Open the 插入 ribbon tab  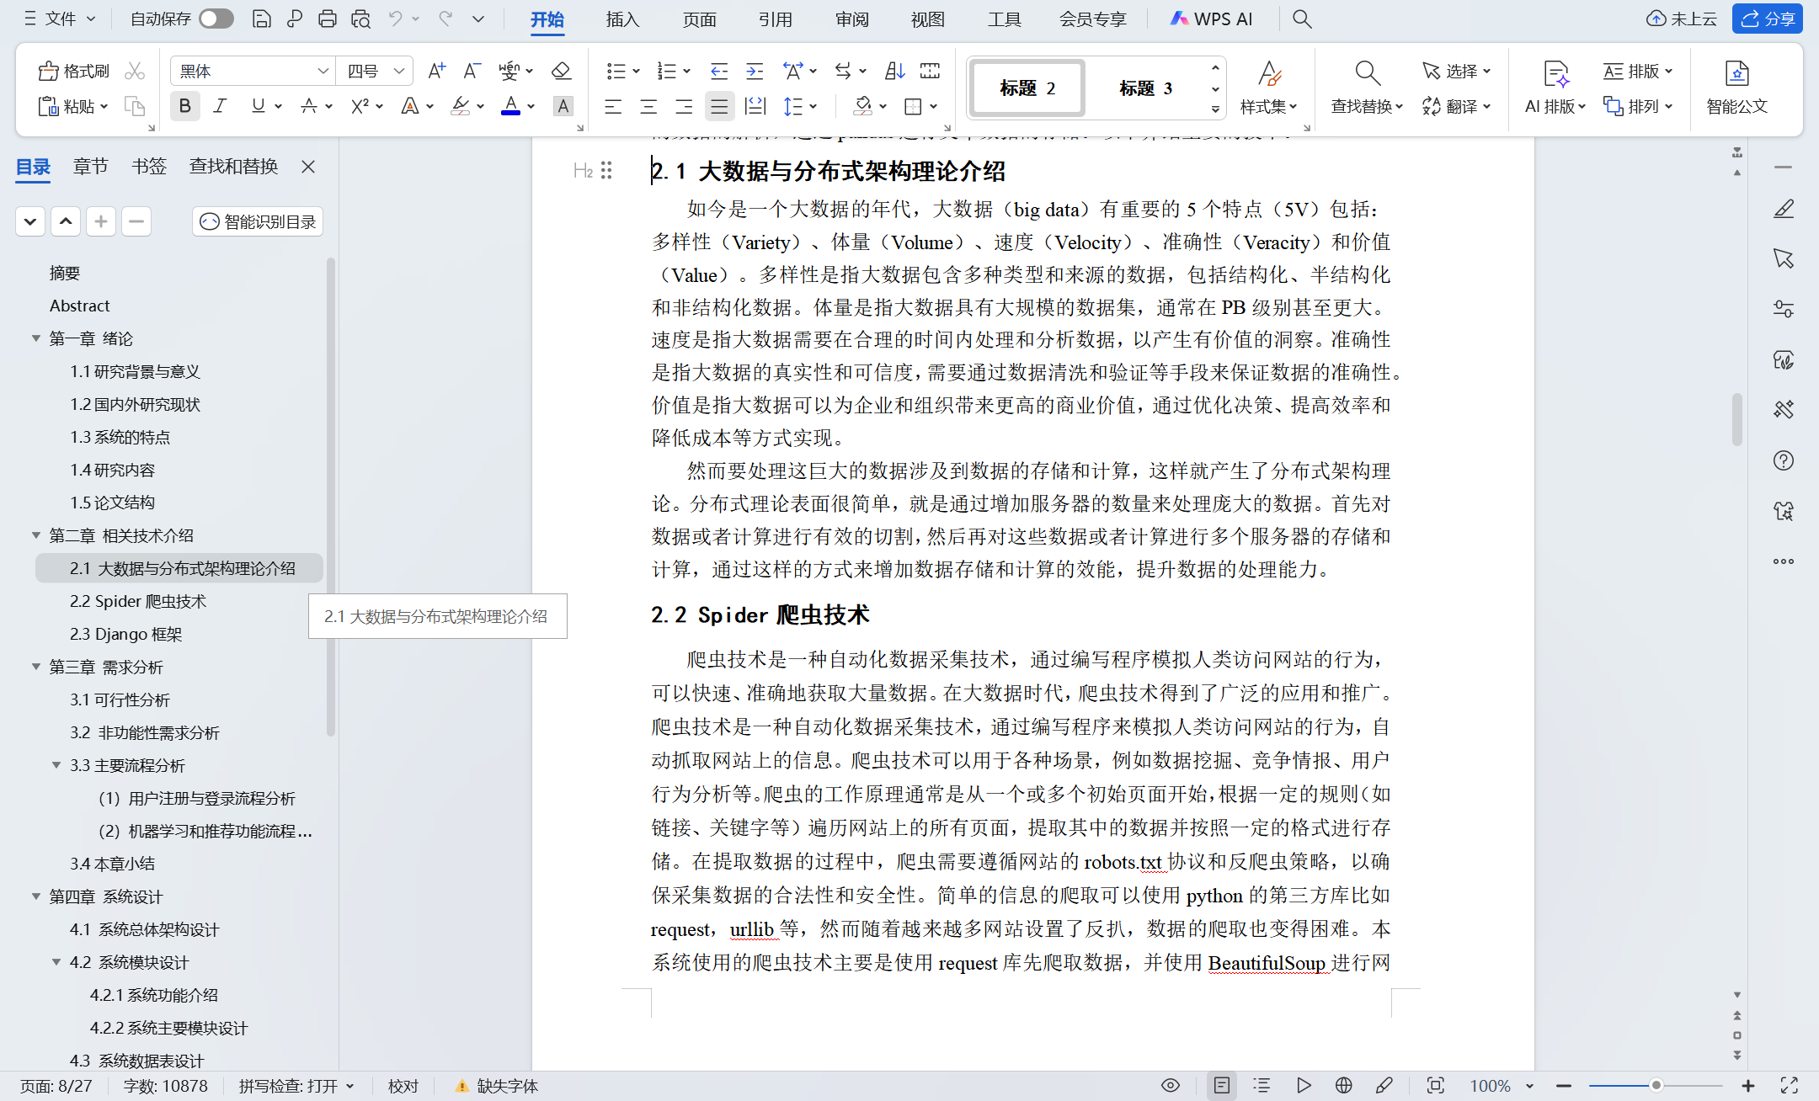click(622, 19)
